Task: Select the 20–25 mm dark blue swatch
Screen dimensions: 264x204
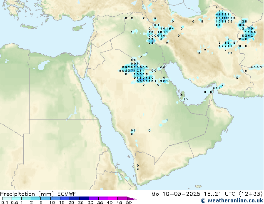Action: [74, 199]
